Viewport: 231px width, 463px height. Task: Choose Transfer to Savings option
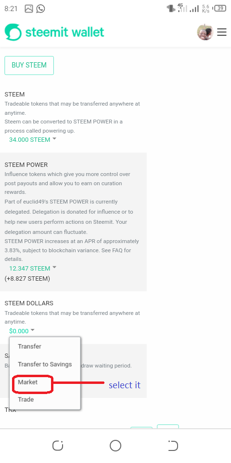pyautogui.click(x=45, y=364)
